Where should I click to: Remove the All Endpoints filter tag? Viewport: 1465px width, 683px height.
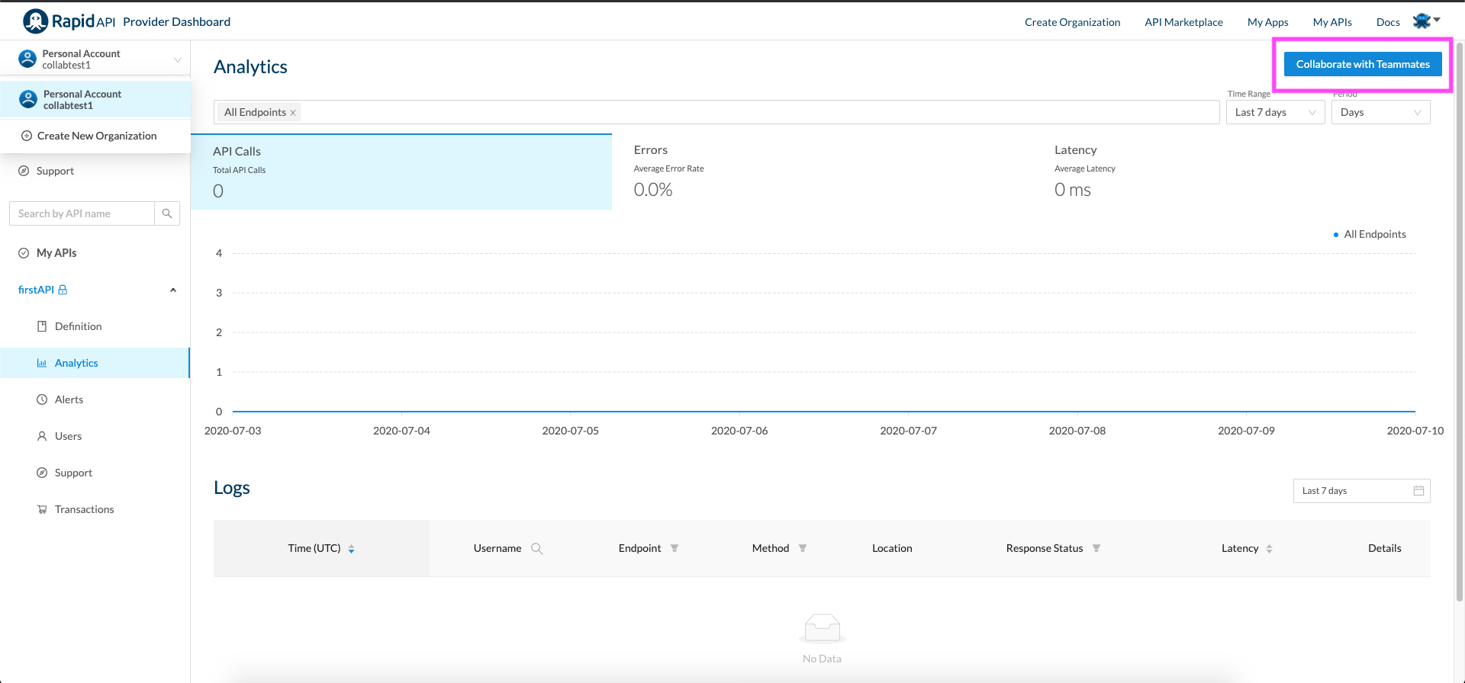pyautogui.click(x=293, y=113)
